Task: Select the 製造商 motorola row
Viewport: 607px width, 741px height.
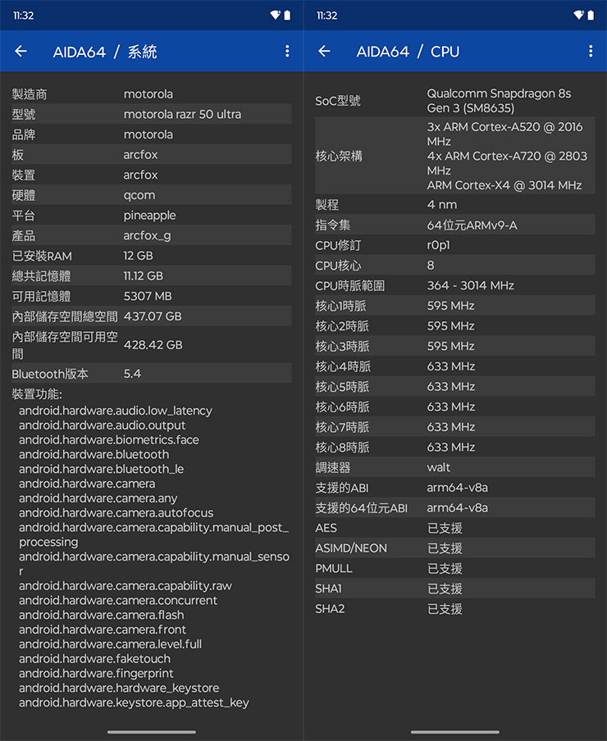Action: click(151, 94)
